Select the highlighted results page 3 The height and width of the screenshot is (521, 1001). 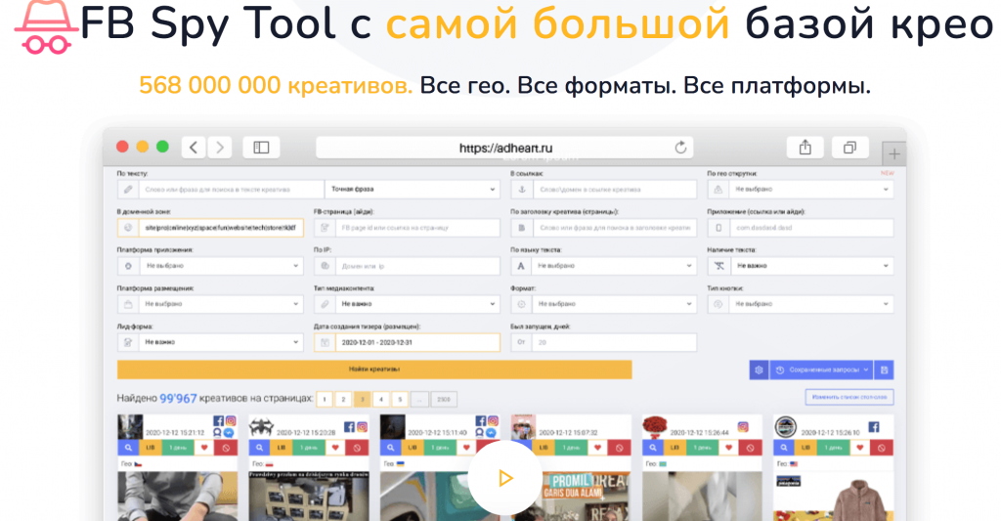pos(362,399)
